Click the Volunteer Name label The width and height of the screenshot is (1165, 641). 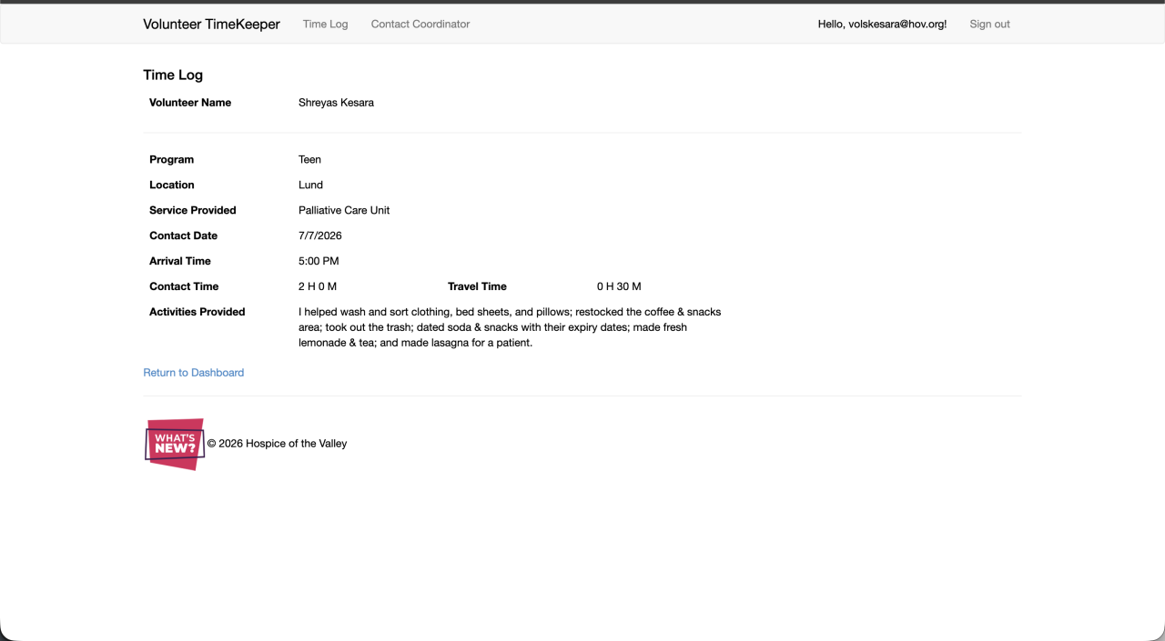[190, 103]
